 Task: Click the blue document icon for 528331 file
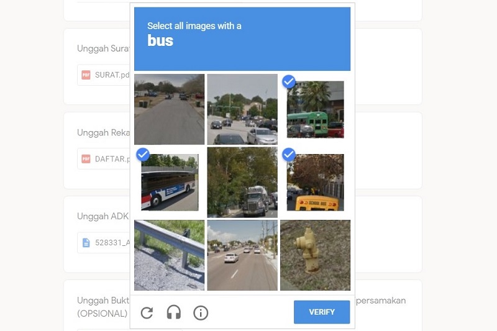pyautogui.click(x=86, y=243)
